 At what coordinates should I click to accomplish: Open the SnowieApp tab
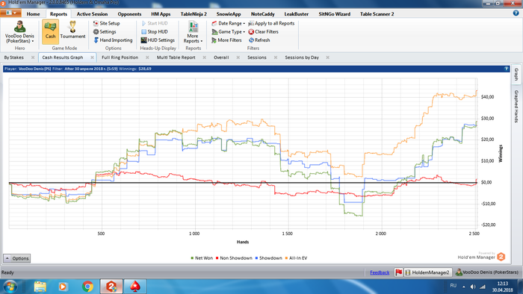pos(229,14)
